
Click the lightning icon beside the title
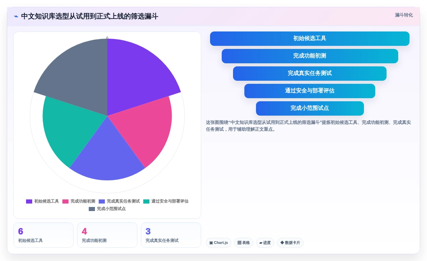(x=16, y=16)
